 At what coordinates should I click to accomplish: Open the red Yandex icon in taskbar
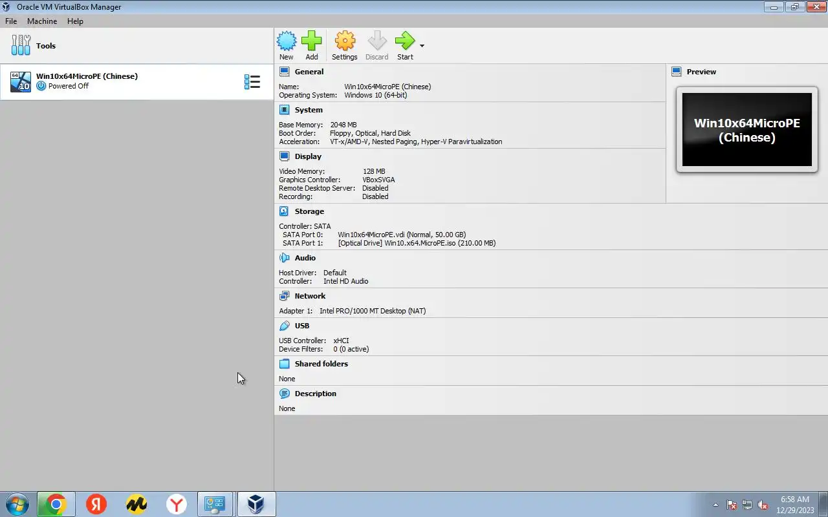pos(96,504)
